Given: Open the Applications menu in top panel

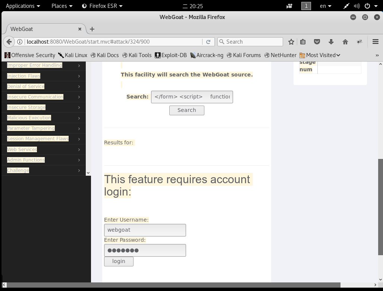Looking at the screenshot, I should (23, 6).
